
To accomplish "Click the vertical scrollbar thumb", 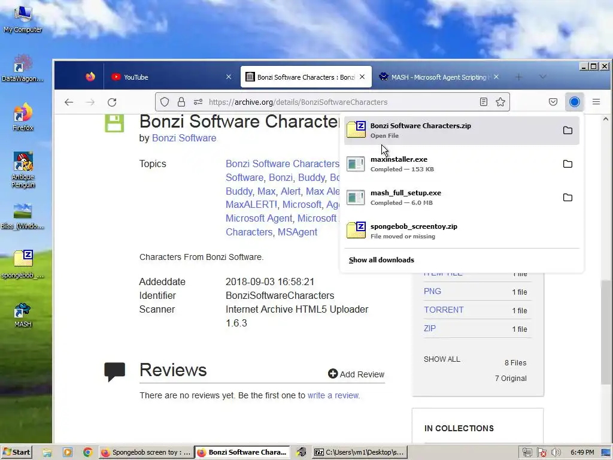I will coord(606,331).
